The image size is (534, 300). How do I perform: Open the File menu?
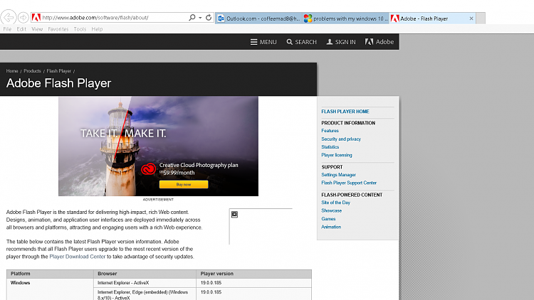click(7, 29)
